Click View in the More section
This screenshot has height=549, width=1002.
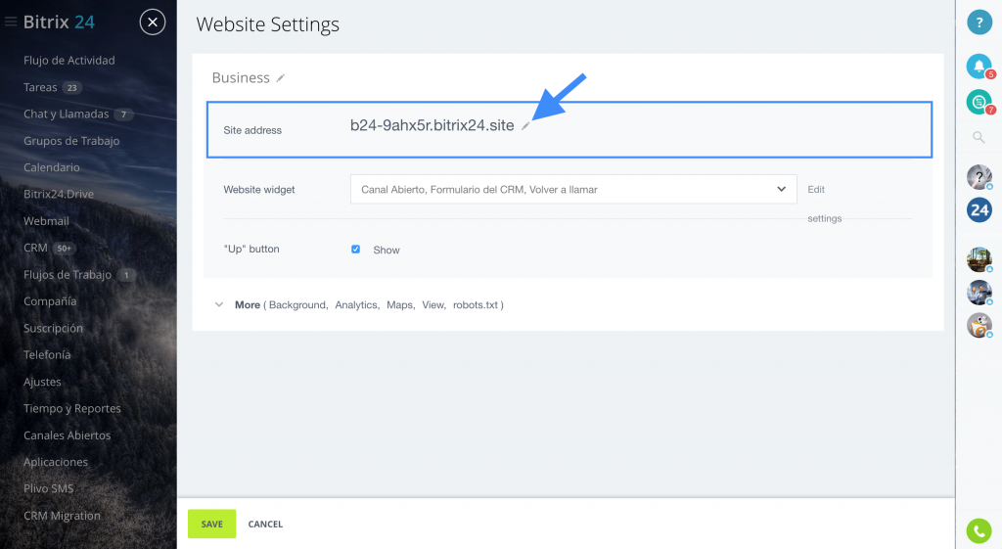point(433,305)
